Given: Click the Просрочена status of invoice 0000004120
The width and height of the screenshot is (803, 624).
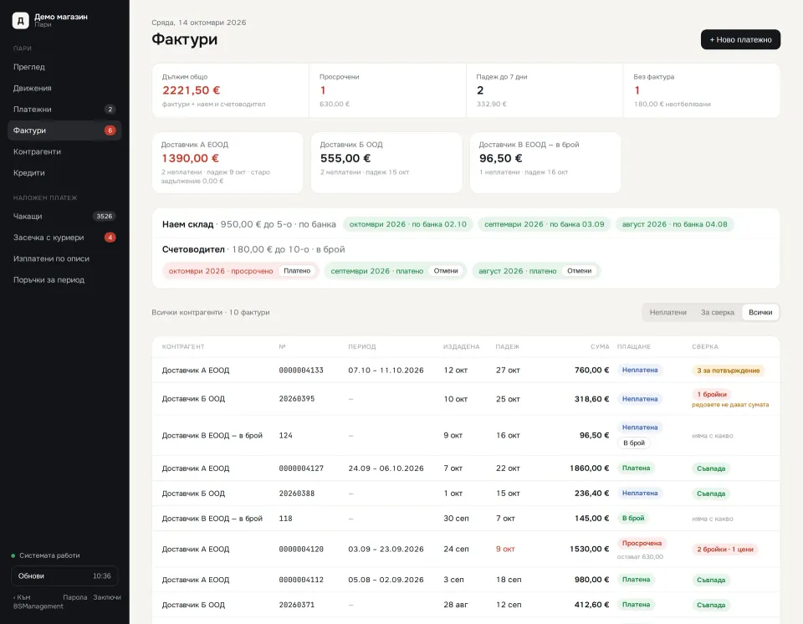Looking at the screenshot, I should click(642, 544).
